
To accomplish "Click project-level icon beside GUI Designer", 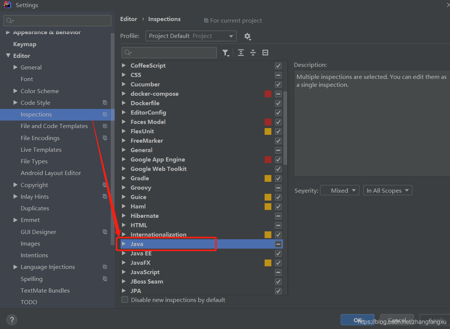I will click(x=105, y=232).
